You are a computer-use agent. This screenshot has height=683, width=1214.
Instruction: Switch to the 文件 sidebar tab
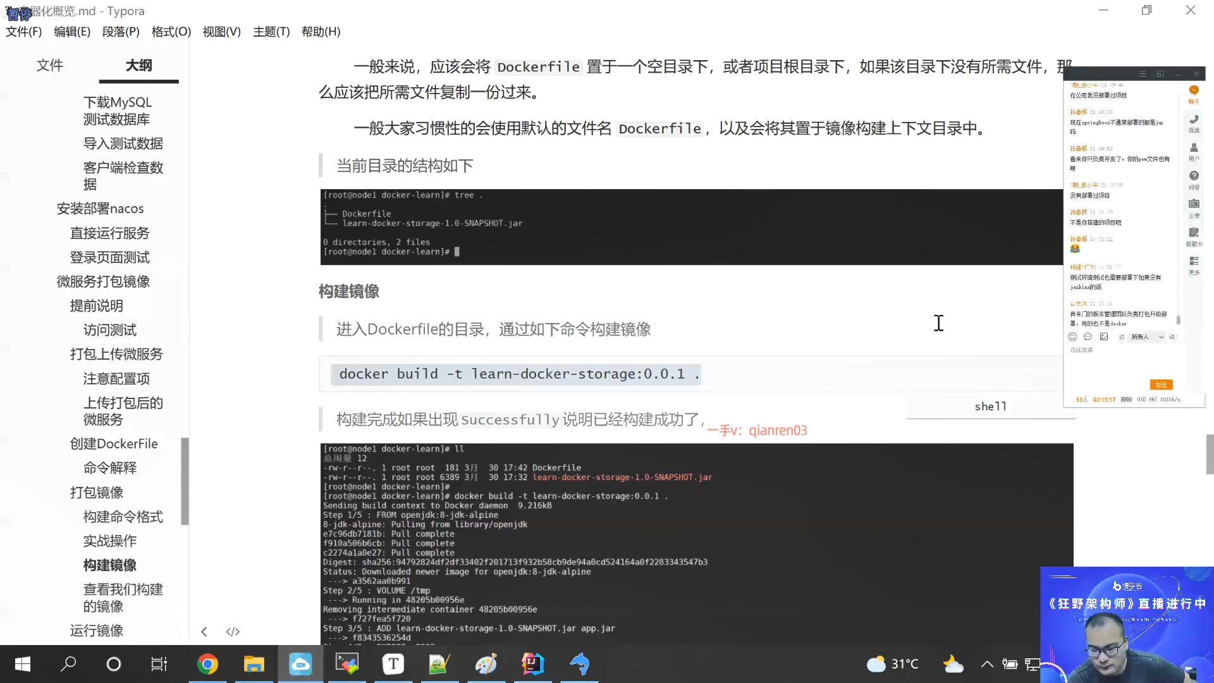coord(49,66)
